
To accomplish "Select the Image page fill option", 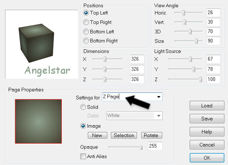I will [x=83, y=126].
